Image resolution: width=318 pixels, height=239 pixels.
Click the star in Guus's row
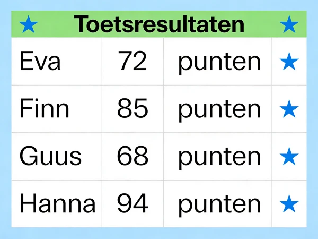point(289,157)
